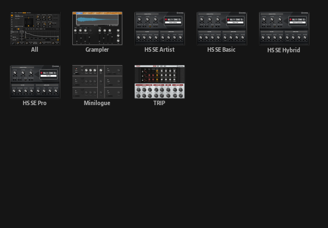Choose the HS SE Artist thumbnail
328x228 pixels.
coord(160,28)
